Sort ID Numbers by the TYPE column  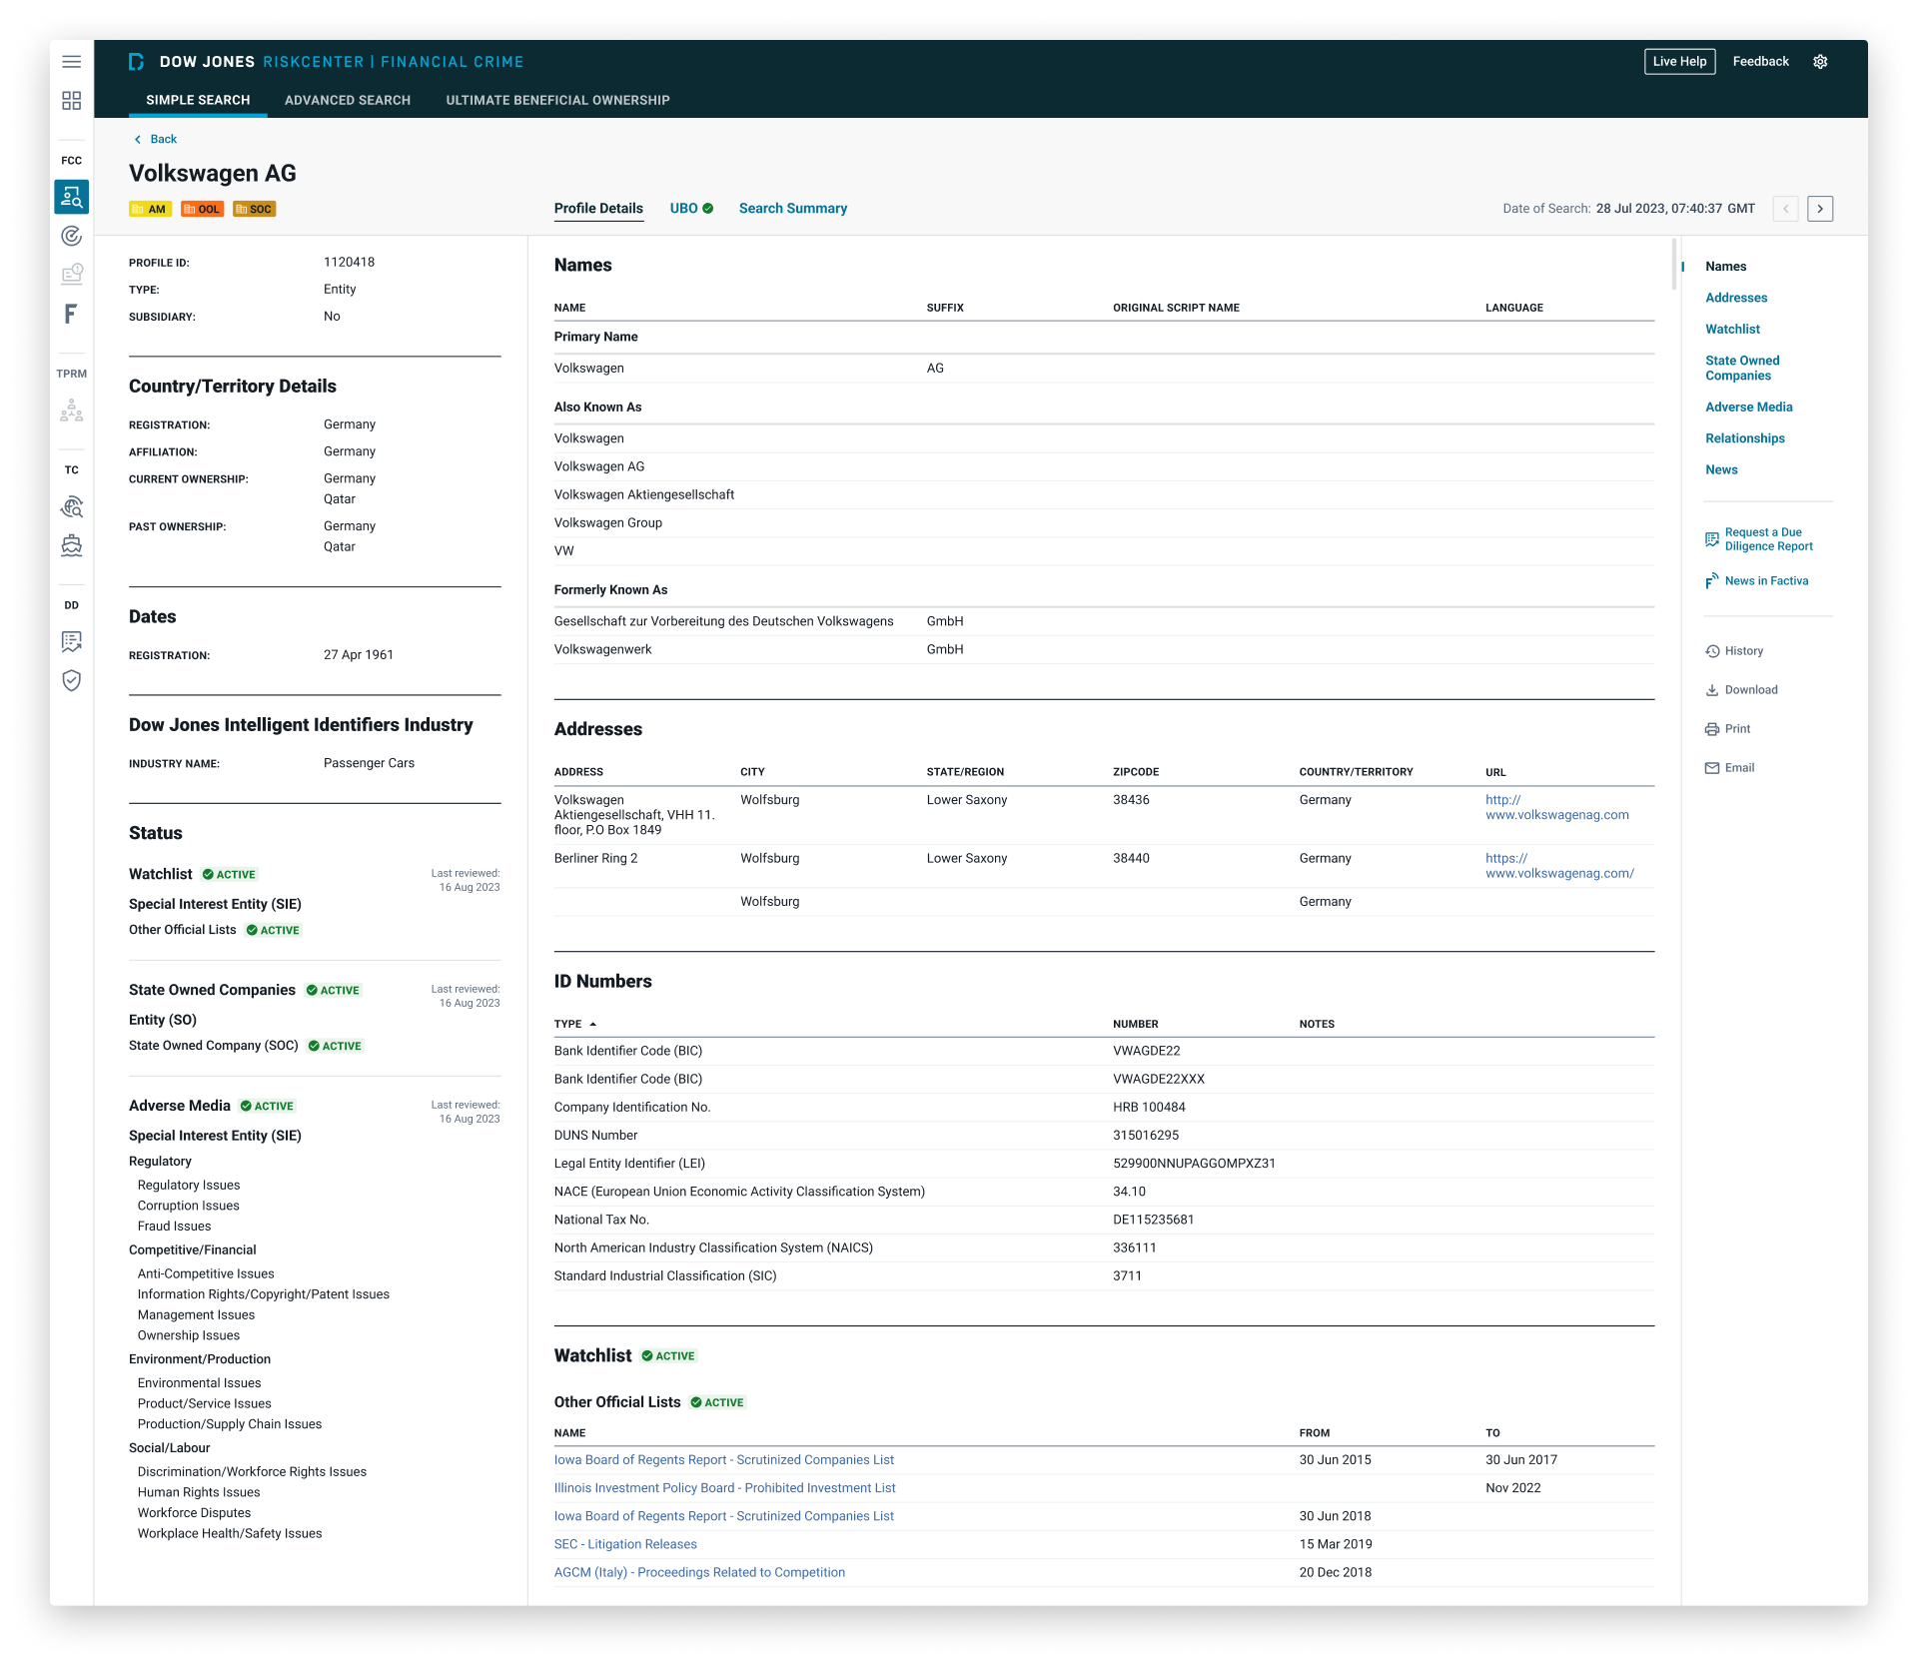point(575,1024)
